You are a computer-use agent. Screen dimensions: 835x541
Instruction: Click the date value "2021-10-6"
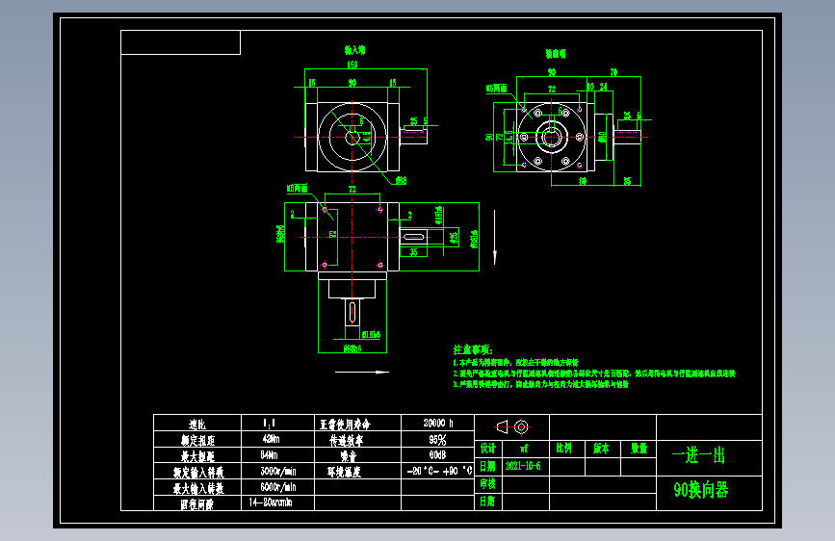pos(523,467)
